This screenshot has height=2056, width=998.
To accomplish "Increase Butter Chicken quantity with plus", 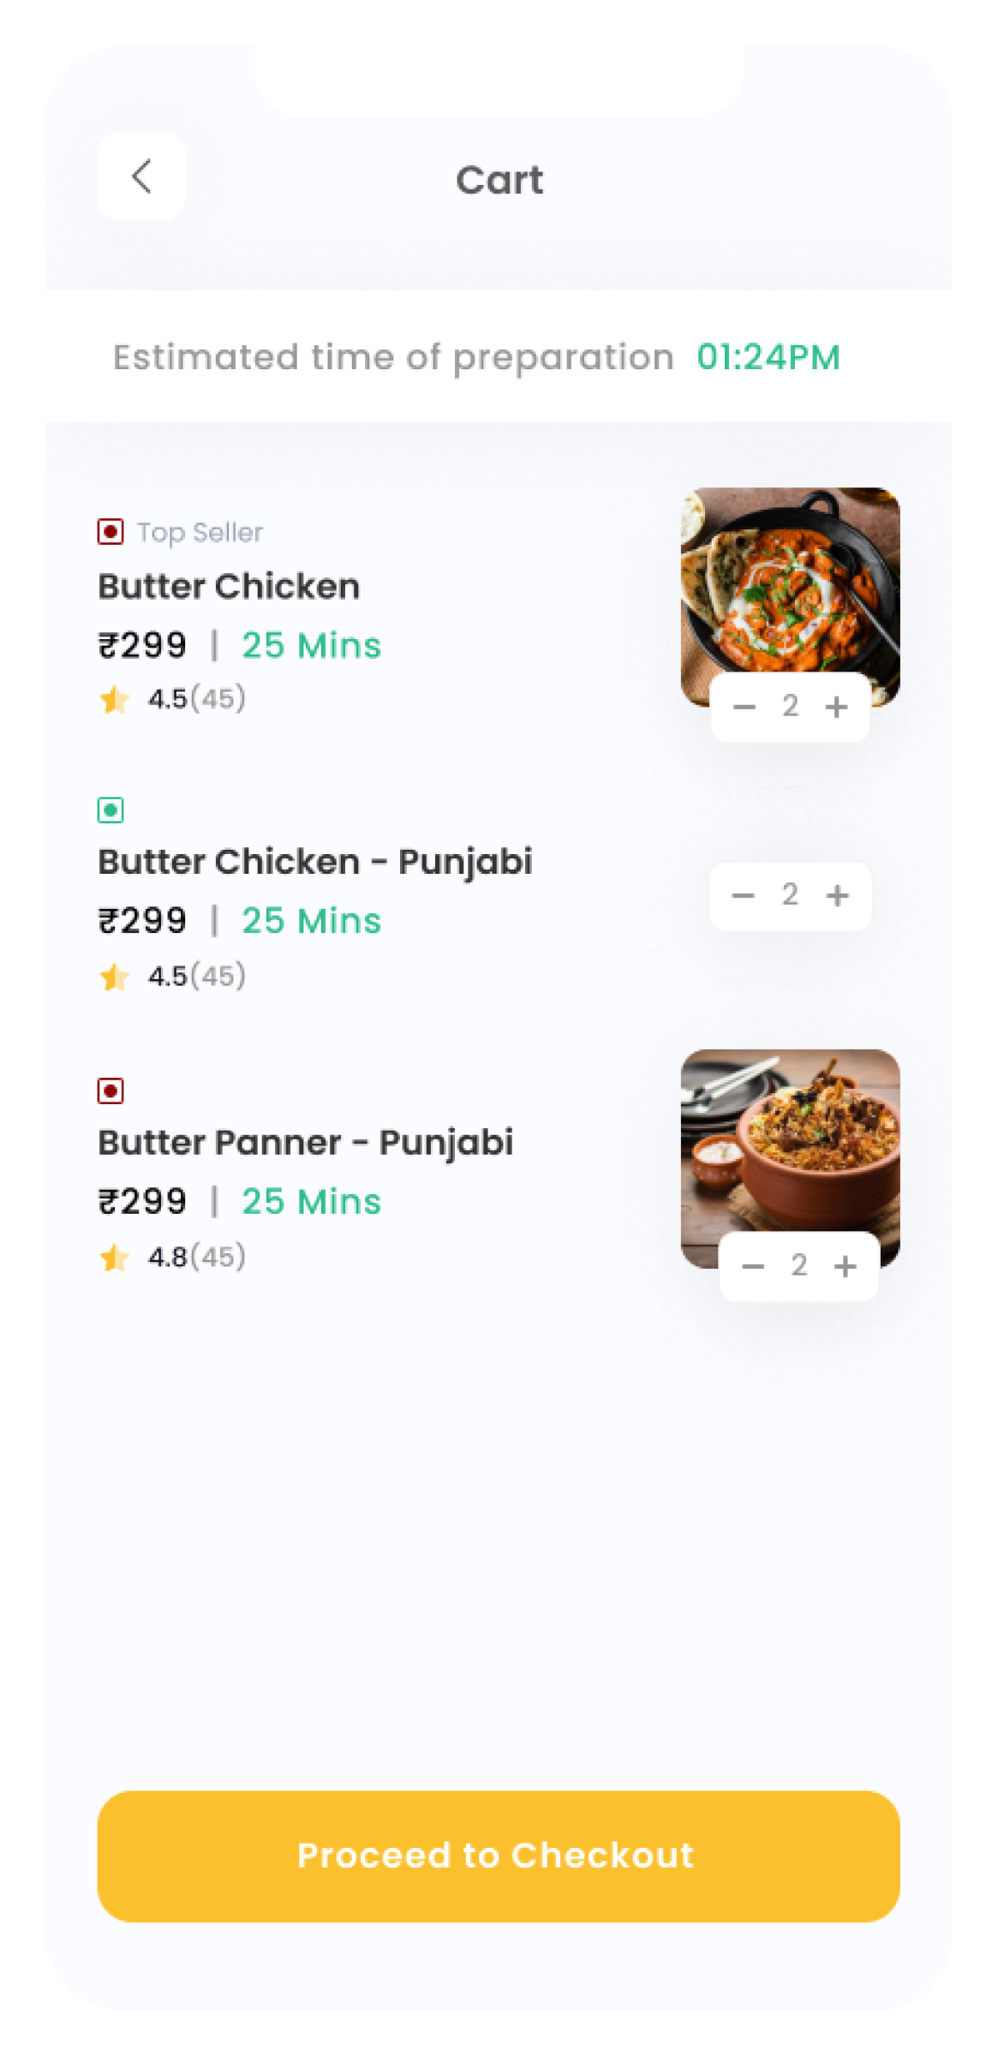I will point(837,707).
